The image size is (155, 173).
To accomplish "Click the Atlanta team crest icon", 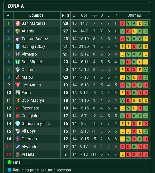I will pyautogui.click(x=18, y=31).
